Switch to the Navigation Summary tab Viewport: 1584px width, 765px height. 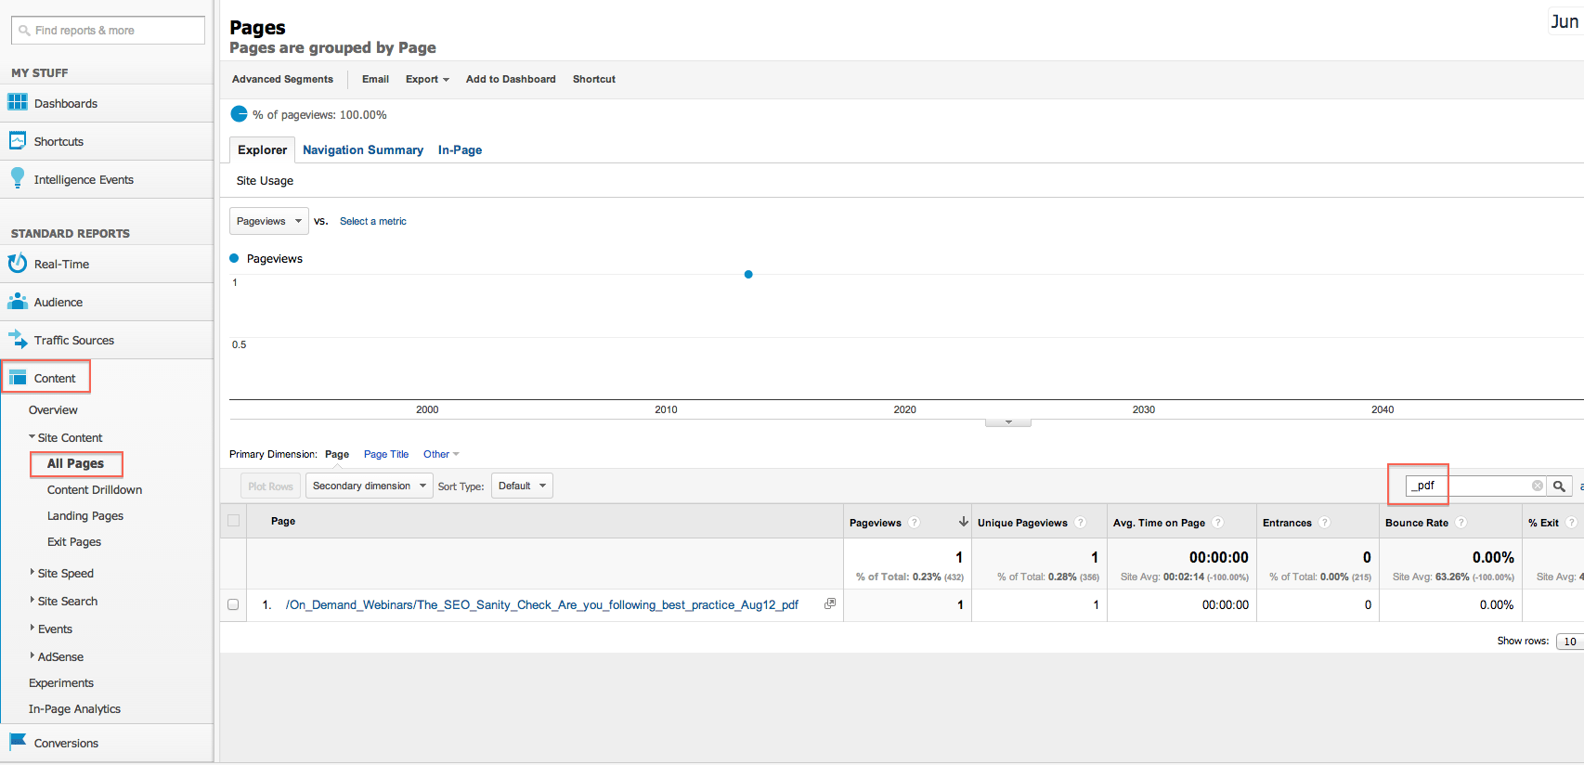[362, 149]
